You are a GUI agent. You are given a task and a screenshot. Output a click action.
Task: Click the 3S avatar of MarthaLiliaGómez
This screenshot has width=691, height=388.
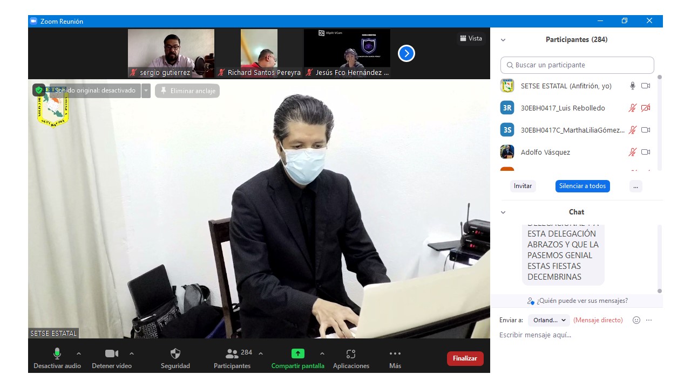[507, 130]
